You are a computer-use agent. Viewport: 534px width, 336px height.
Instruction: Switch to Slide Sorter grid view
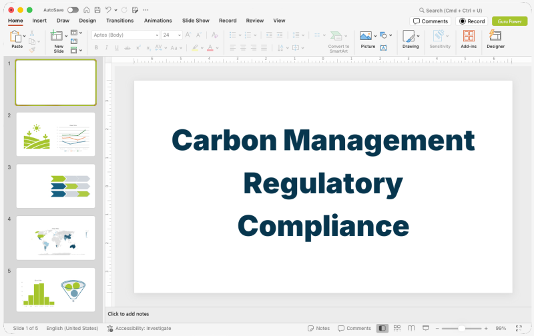[397, 328]
